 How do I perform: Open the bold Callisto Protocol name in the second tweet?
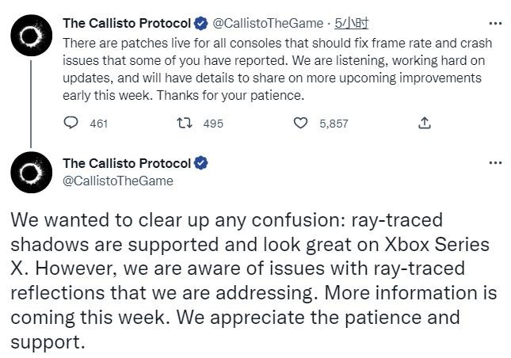tap(127, 164)
